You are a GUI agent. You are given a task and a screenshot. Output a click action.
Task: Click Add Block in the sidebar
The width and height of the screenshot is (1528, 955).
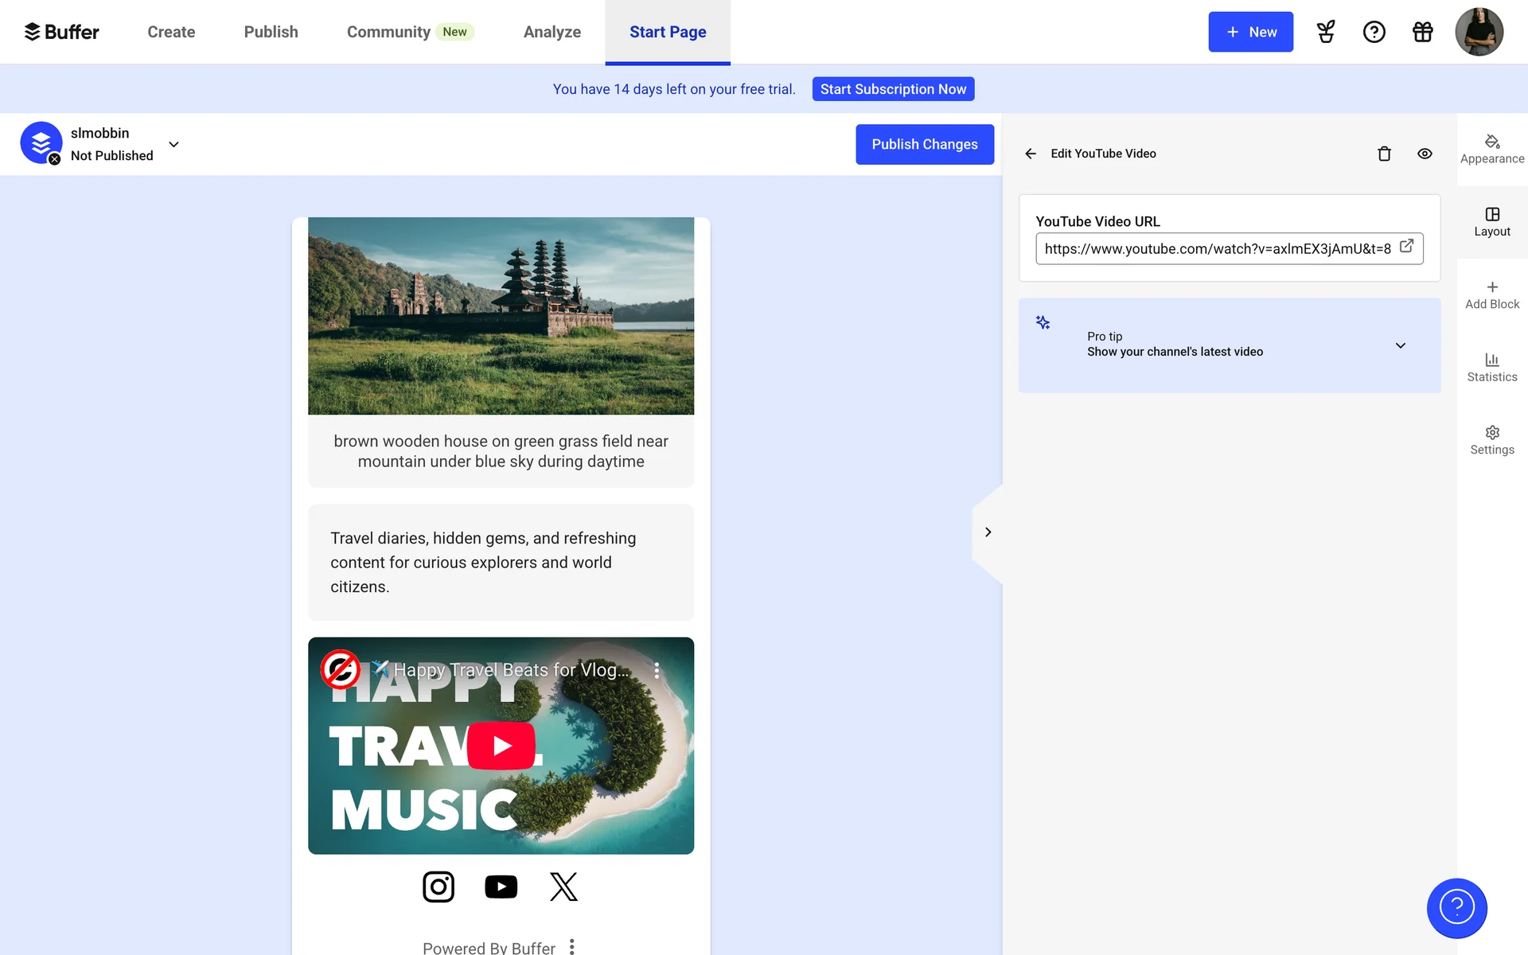click(x=1491, y=294)
